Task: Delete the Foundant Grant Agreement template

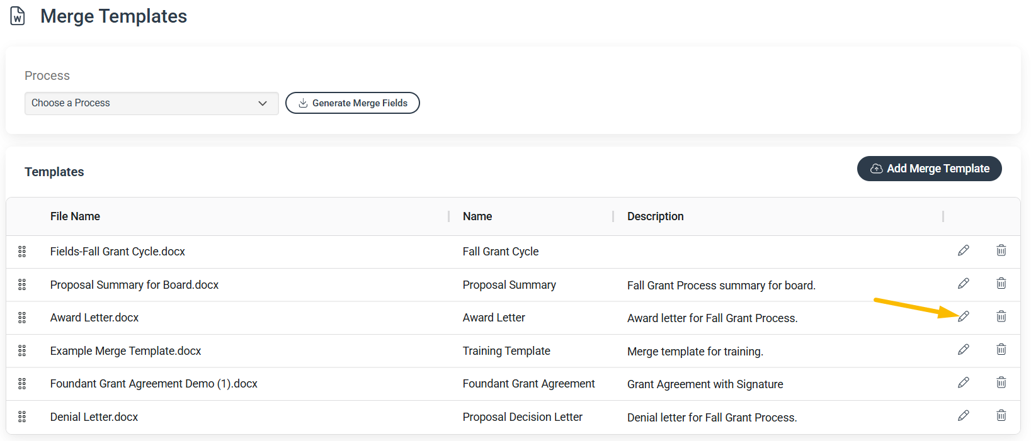Action: 1001,382
